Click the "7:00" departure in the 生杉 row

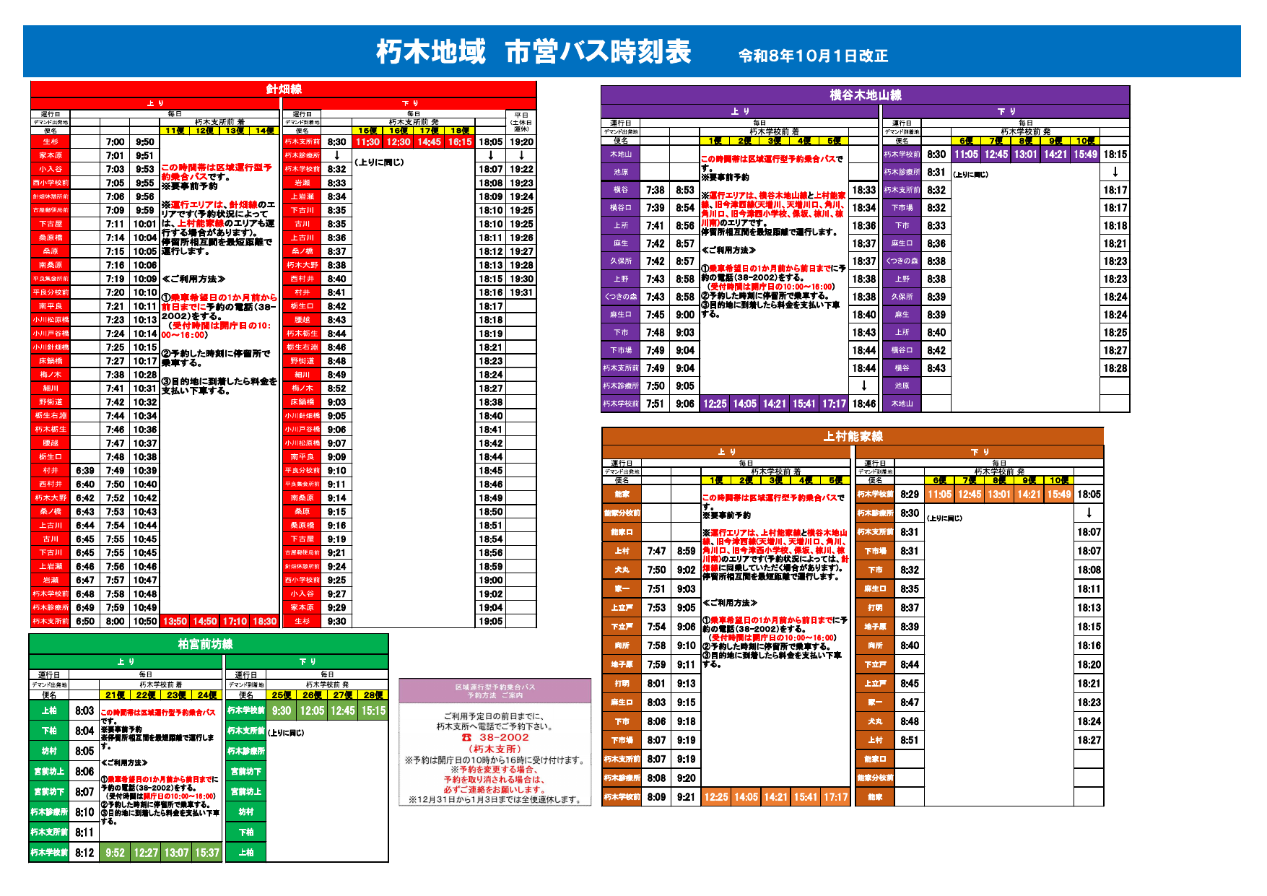click(116, 142)
